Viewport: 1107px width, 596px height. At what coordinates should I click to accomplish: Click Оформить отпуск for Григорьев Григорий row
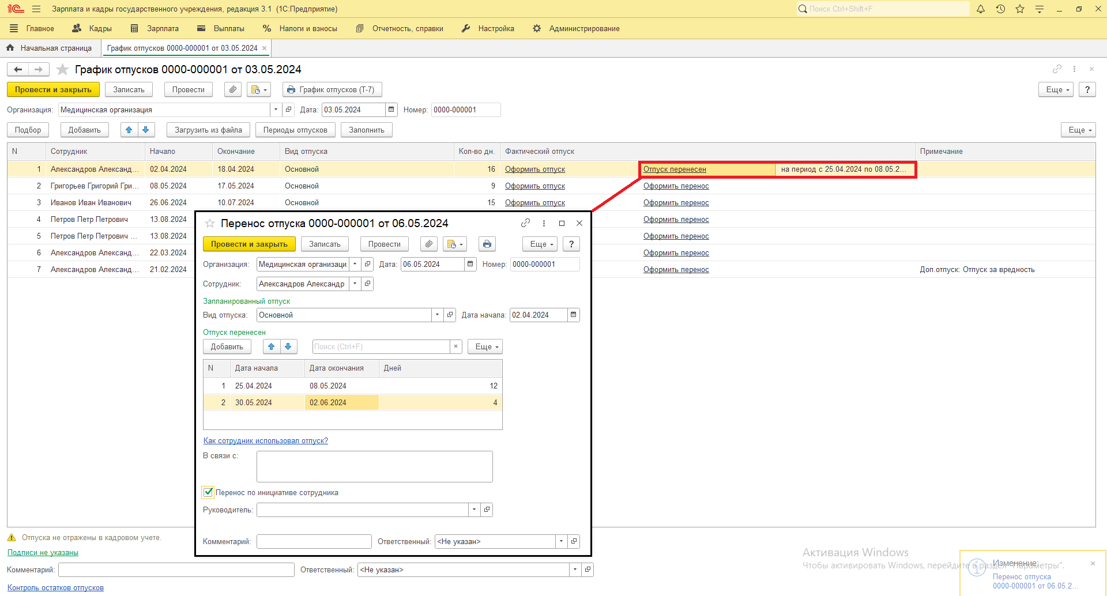(535, 186)
